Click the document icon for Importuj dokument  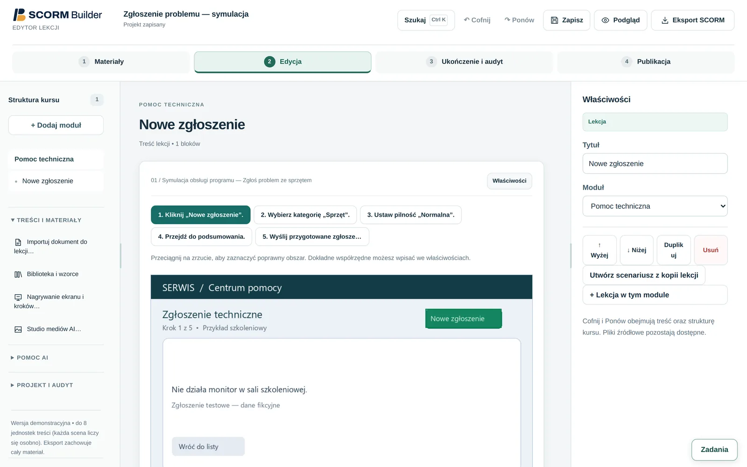click(x=18, y=242)
